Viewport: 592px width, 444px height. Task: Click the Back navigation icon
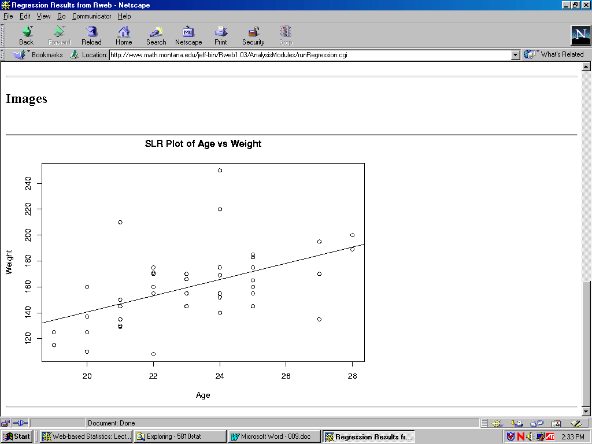(x=26, y=35)
